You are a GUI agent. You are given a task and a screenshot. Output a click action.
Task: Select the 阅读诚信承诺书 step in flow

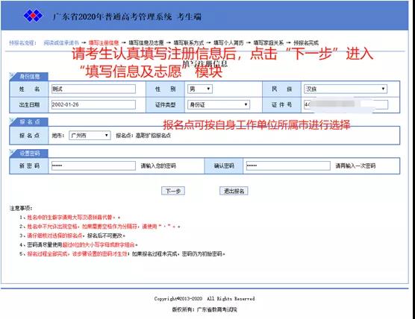61,42
